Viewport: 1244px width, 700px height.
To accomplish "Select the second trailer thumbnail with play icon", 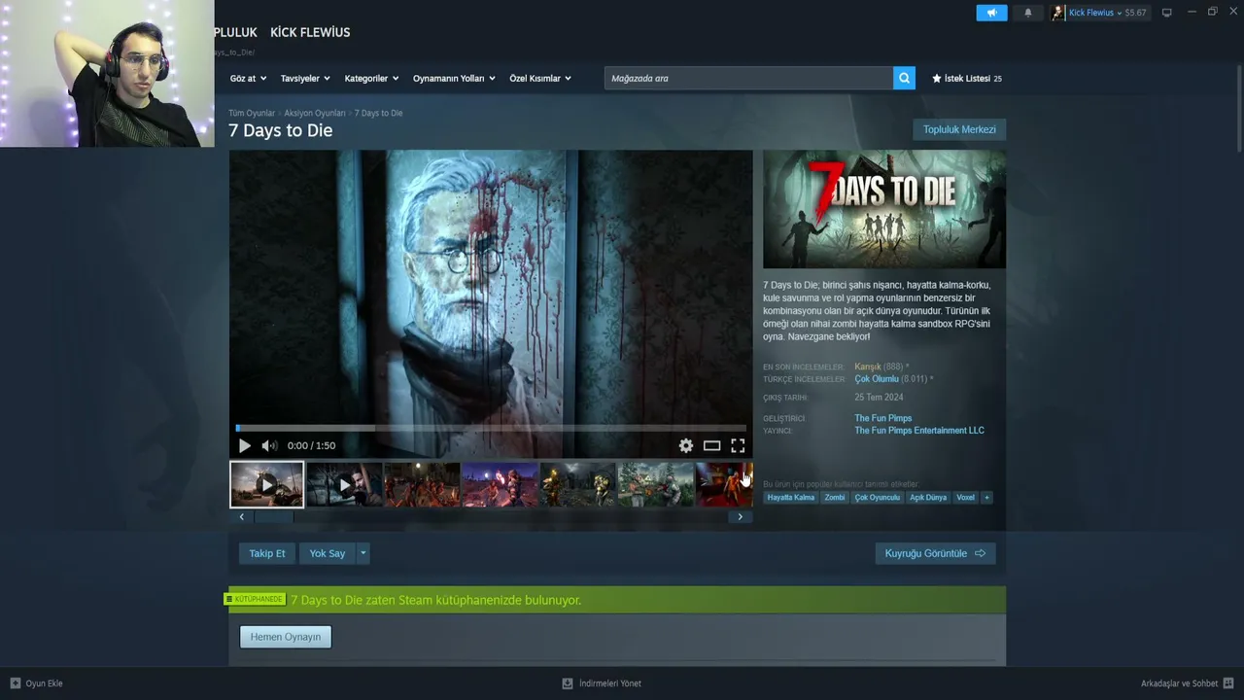I will point(344,484).
